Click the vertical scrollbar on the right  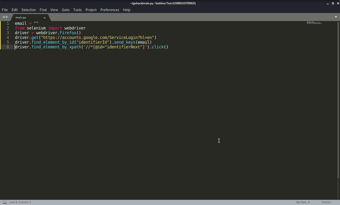tap(338, 99)
